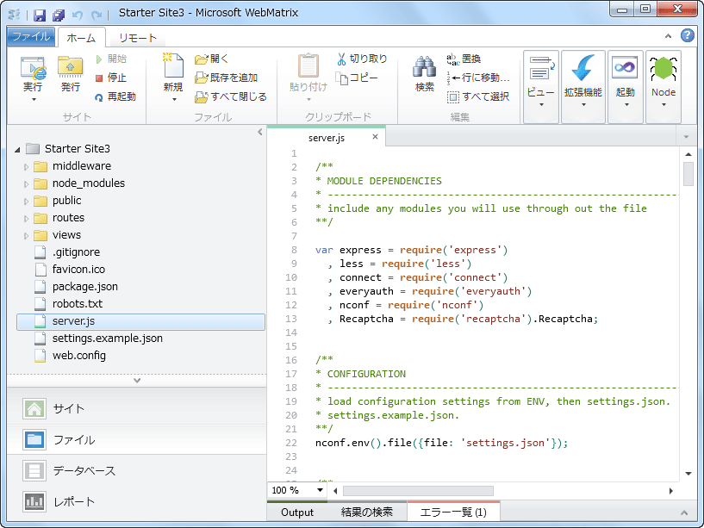The width and height of the screenshot is (704, 528).
Task: Copy selection with コピー
Action: [x=358, y=78]
